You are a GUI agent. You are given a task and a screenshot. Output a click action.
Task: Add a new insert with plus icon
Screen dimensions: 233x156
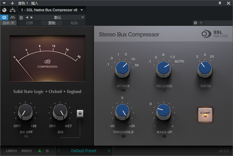[12, 3]
